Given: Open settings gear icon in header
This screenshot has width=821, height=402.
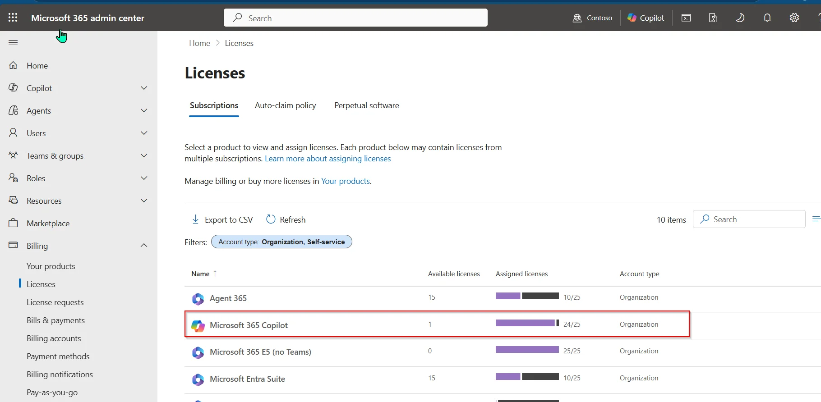Looking at the screenshot, I should point(794,18).
